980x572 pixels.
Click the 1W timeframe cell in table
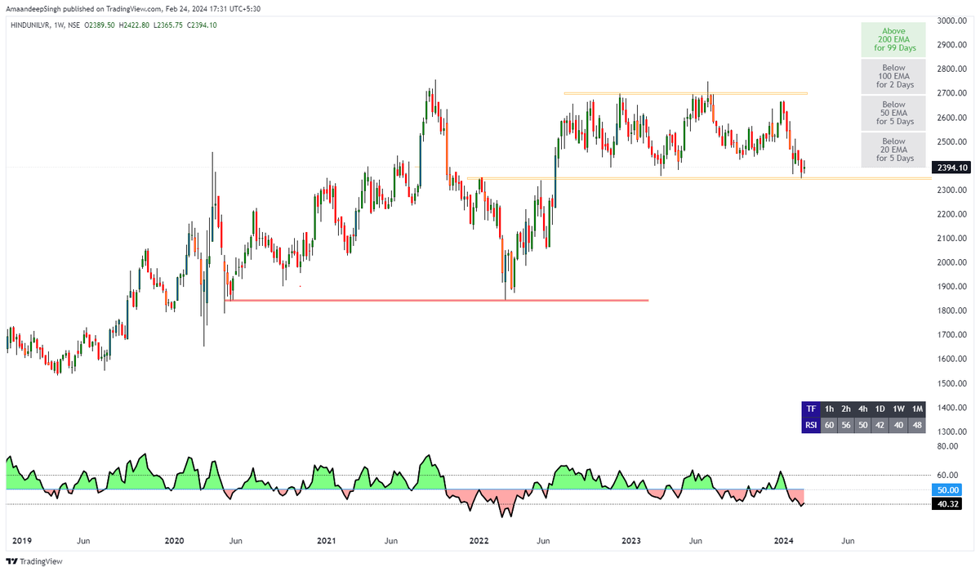tap(899, 409)
